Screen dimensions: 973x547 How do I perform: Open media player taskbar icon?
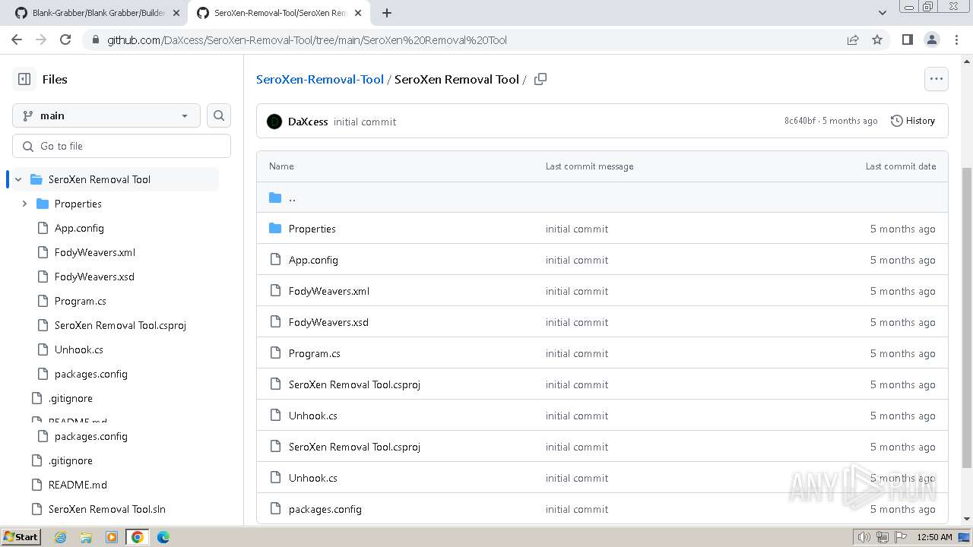[112, 537]
